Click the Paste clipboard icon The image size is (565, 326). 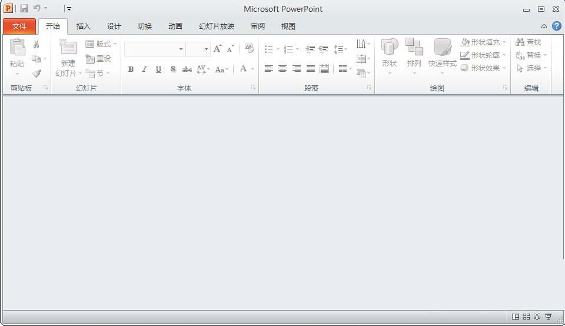[17, 47]
